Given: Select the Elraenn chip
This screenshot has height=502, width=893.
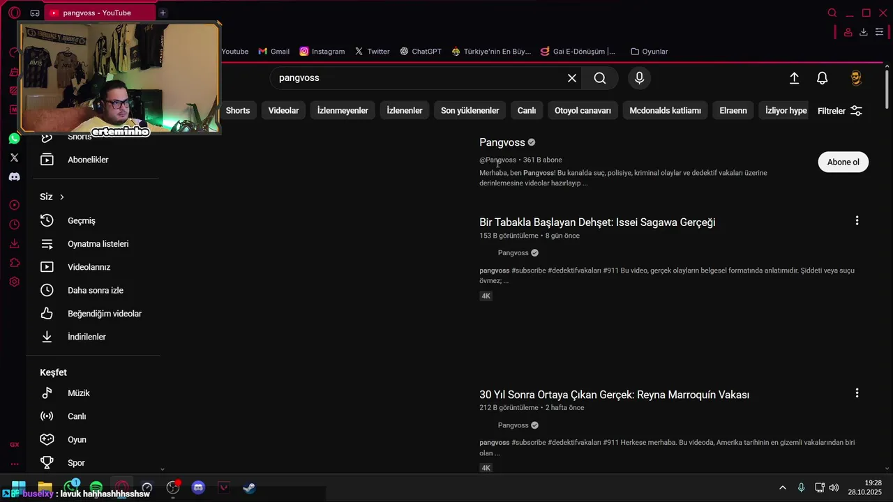Looking at the screenshot, I should click(x=733, y=110).
